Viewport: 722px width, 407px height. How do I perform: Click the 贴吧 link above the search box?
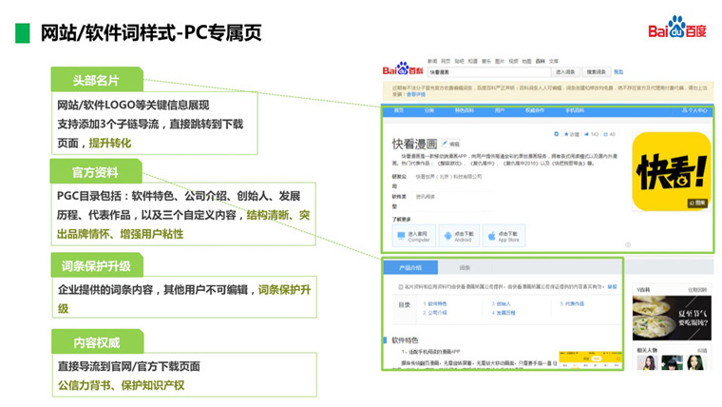point(459,61)
